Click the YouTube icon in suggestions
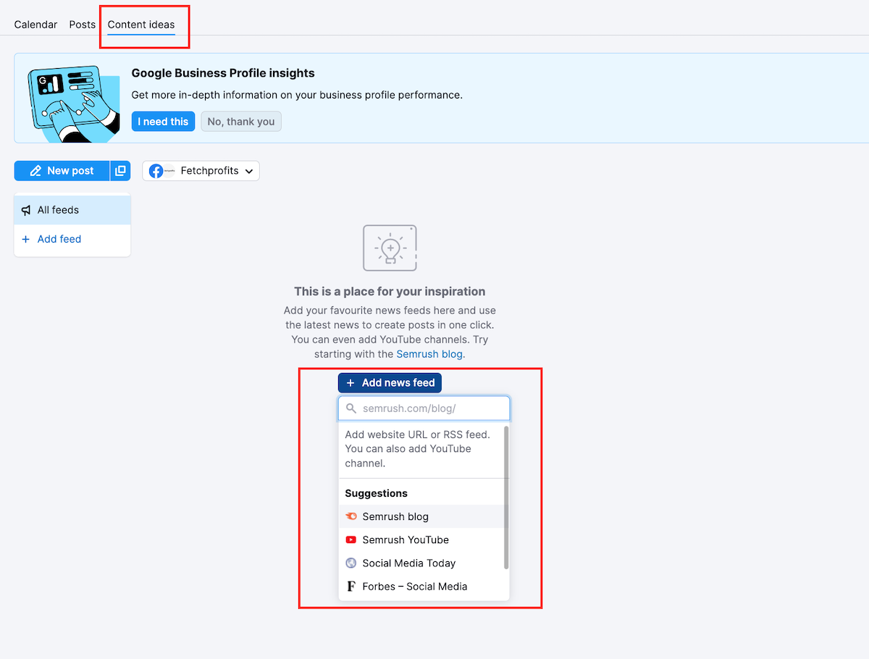Screen dimensions: 869x659 click(351, 540)
